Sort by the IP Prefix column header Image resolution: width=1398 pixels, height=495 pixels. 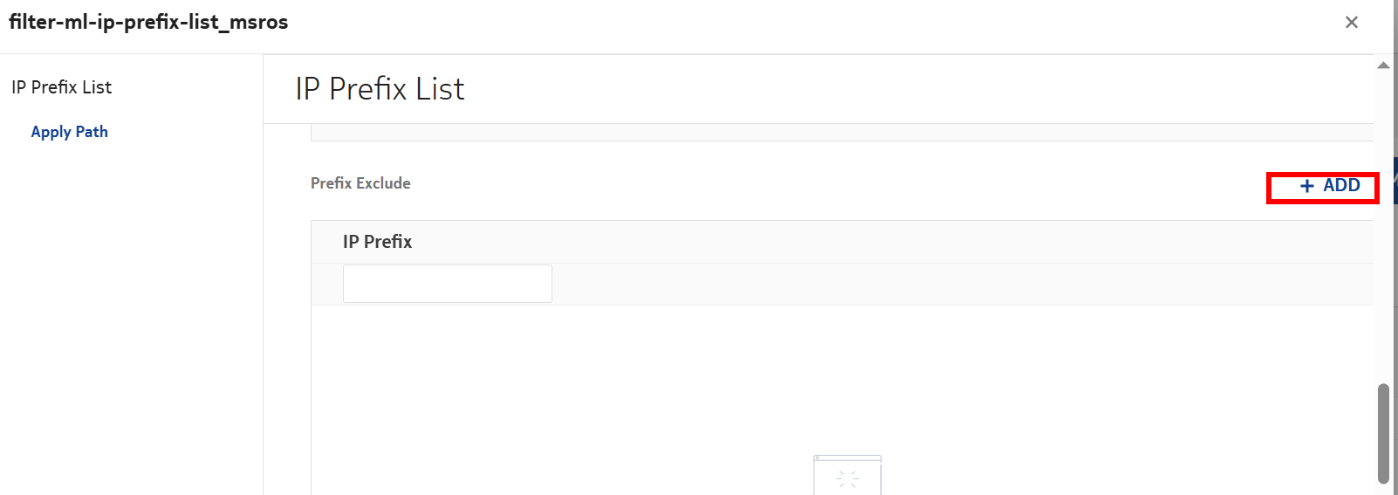pos(377,242)
